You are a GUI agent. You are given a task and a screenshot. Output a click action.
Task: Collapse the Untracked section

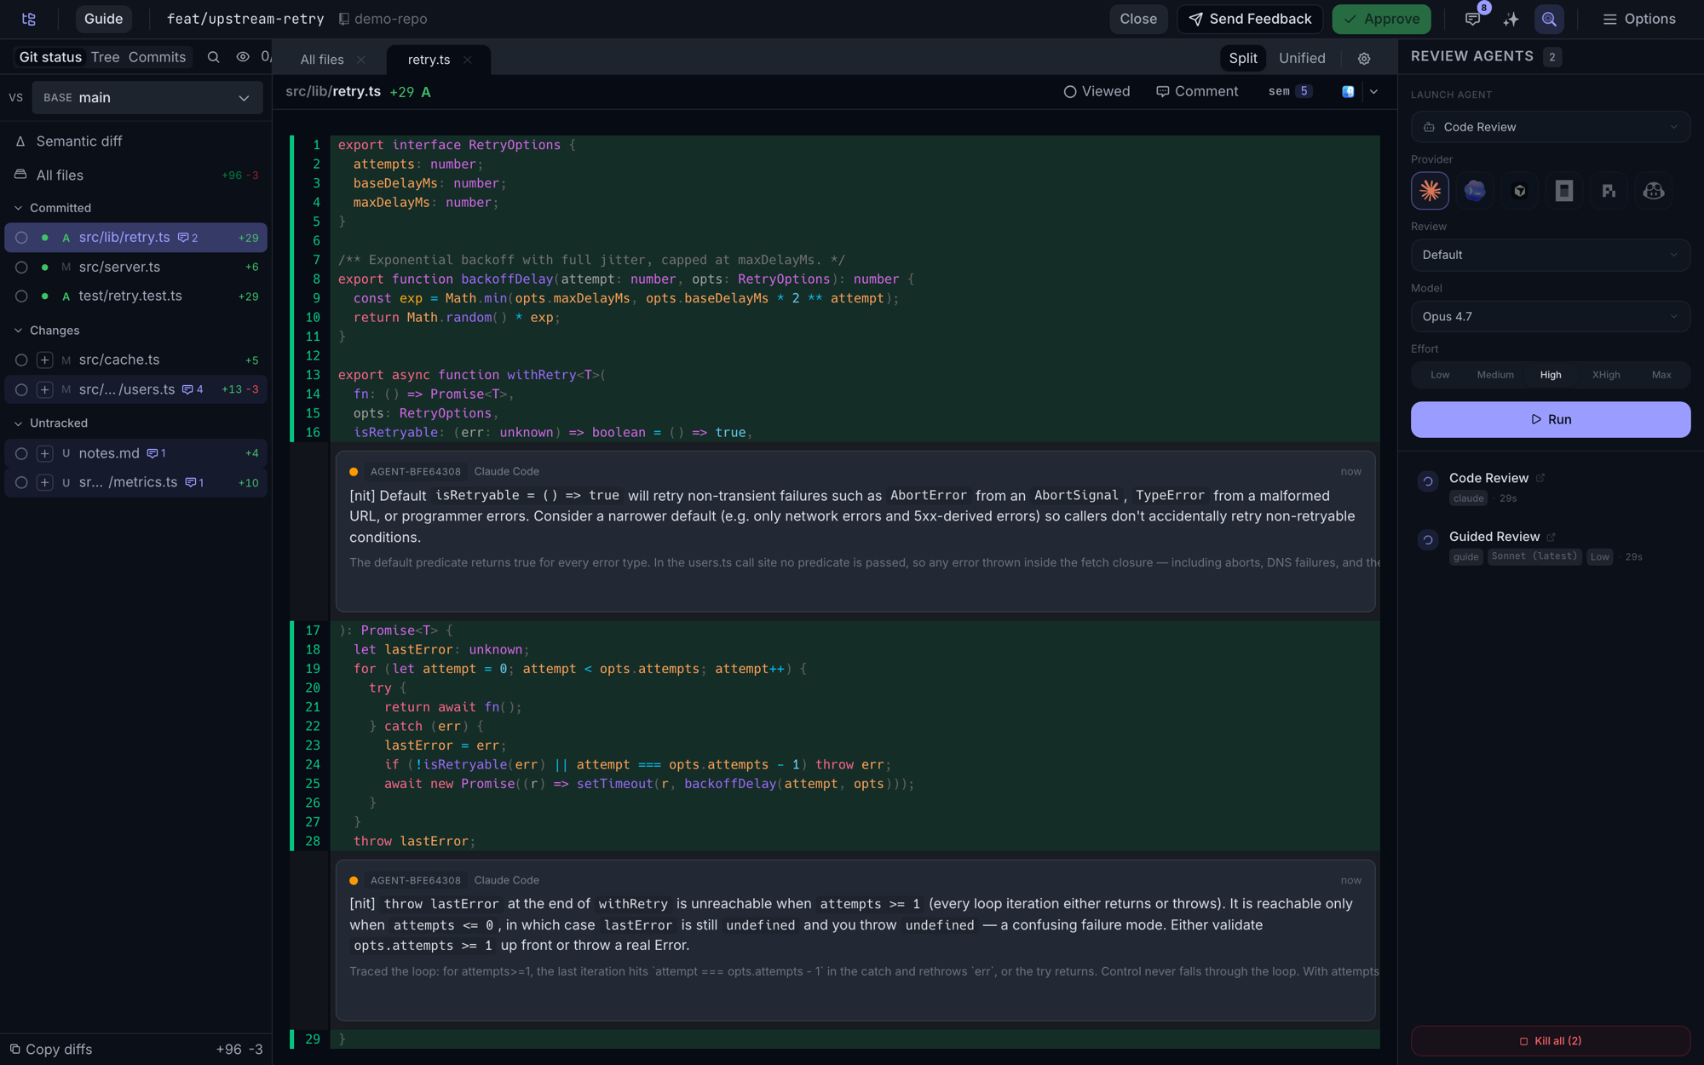tap(51, 423)
